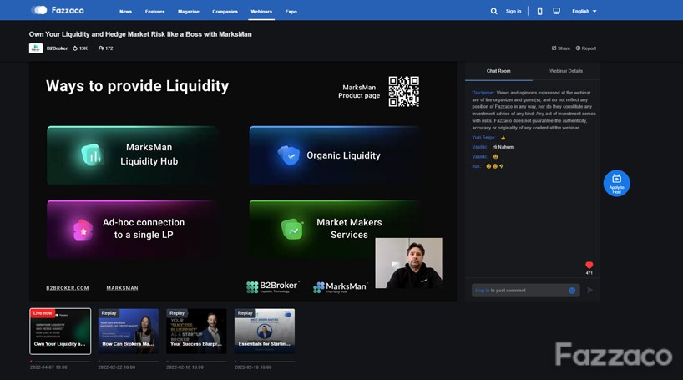This screenshot has height=380, width=683.
Task: Open the Companies menu
Action: (x=225, y=12)
